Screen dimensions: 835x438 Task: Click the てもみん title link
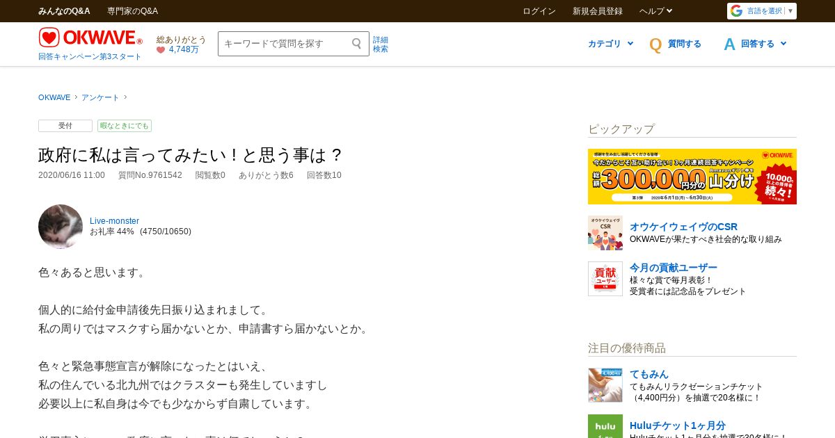(649, 374)
